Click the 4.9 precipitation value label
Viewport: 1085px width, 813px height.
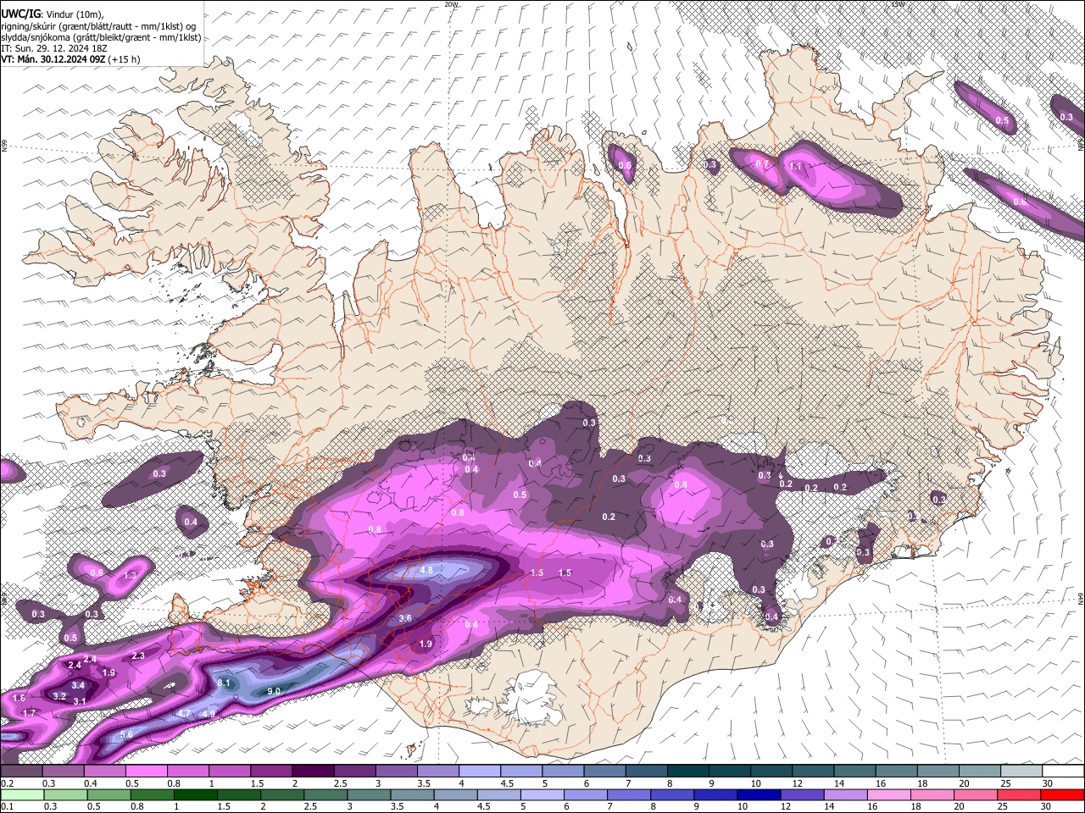209,714
